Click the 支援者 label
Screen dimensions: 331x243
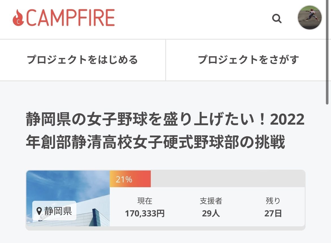click(211, 201)
